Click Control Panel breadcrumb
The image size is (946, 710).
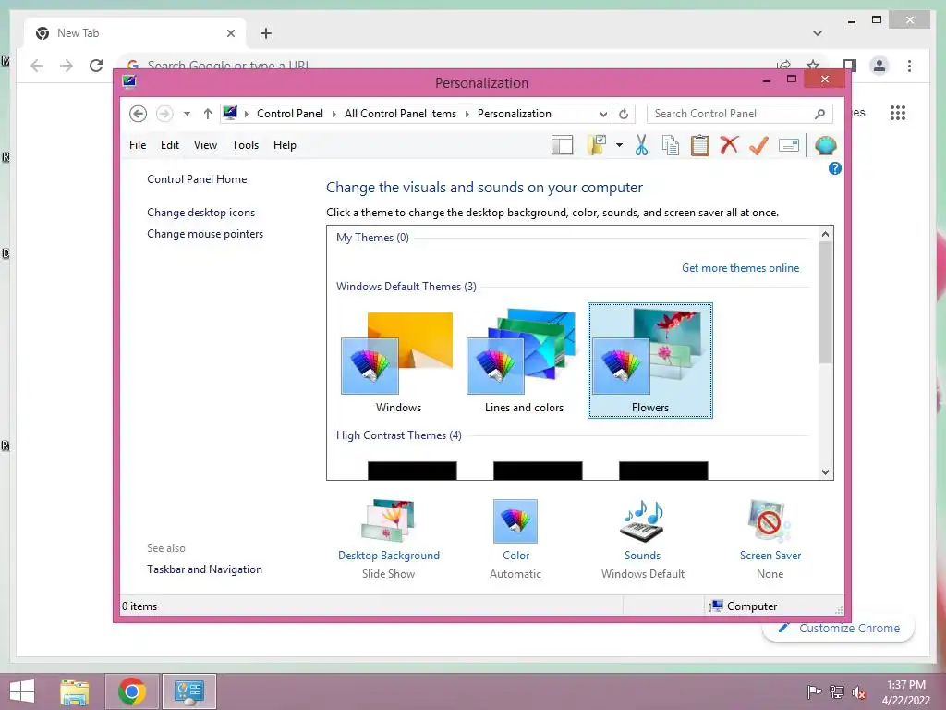(289, 114)
